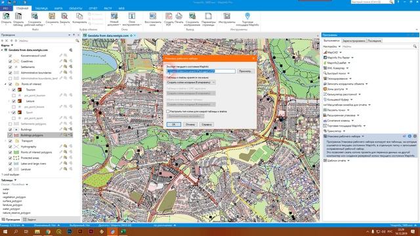Toggle visibility checkbox of Administrative boundaries layer
The height and width of the screenshot is (236, 420).
[x=10, y=73]
